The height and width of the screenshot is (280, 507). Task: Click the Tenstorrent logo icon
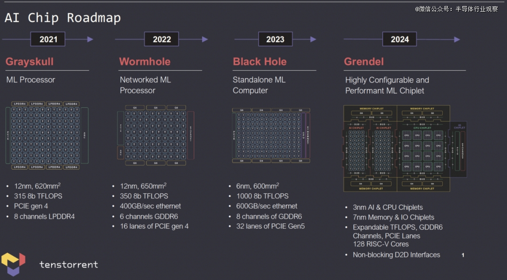(x=13, y=264)
